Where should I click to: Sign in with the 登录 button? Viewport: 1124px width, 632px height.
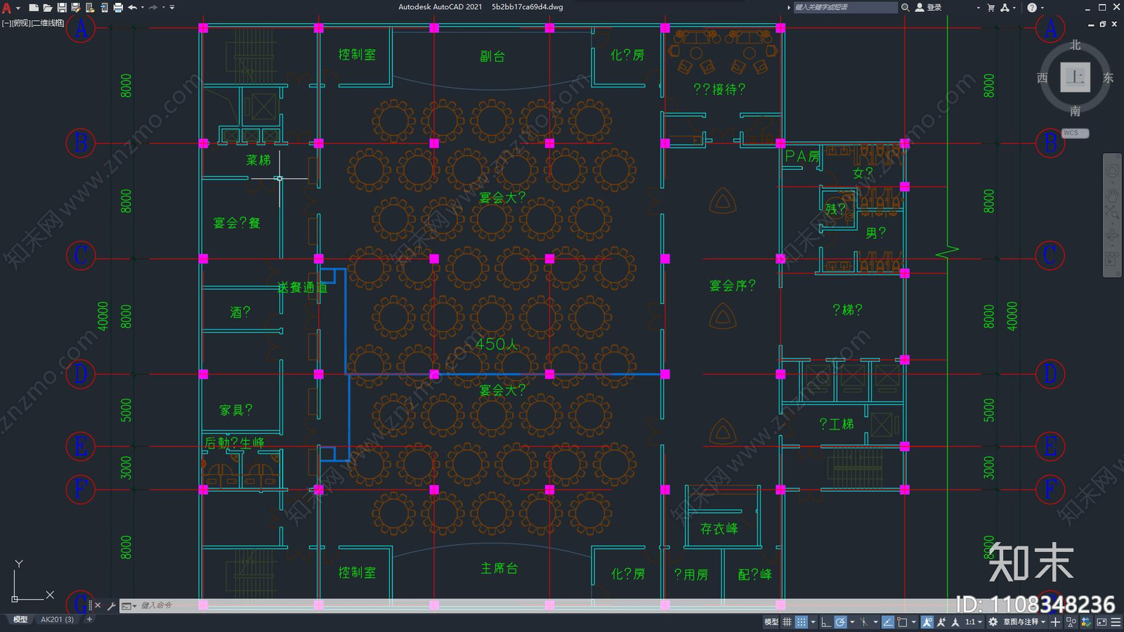[928, 7]
